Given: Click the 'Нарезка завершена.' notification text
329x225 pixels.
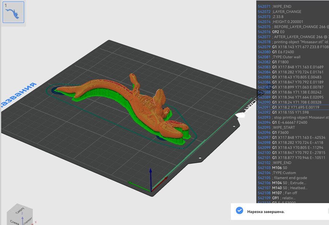Looking at the screenshot, I should click(266, 212).
